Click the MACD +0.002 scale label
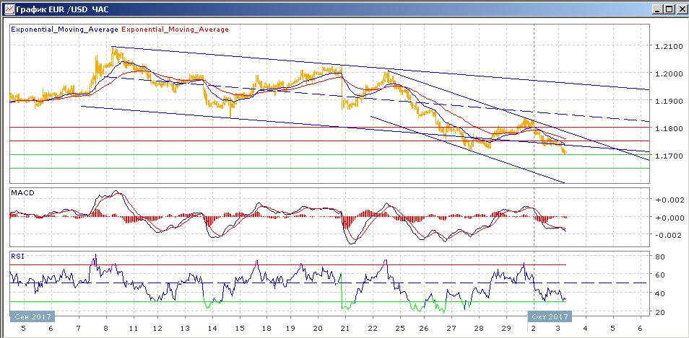The width and height of the screenshot is (689, 338). click(666, 199)
